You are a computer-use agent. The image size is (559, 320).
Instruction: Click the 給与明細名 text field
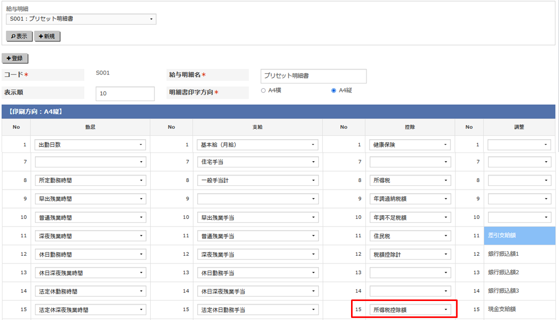click(313, 76)
